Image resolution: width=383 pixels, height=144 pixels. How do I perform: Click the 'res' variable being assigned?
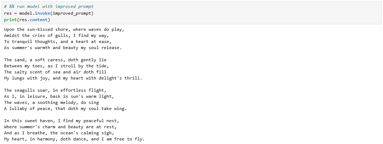pyautogui.click(x=8, y=13)
